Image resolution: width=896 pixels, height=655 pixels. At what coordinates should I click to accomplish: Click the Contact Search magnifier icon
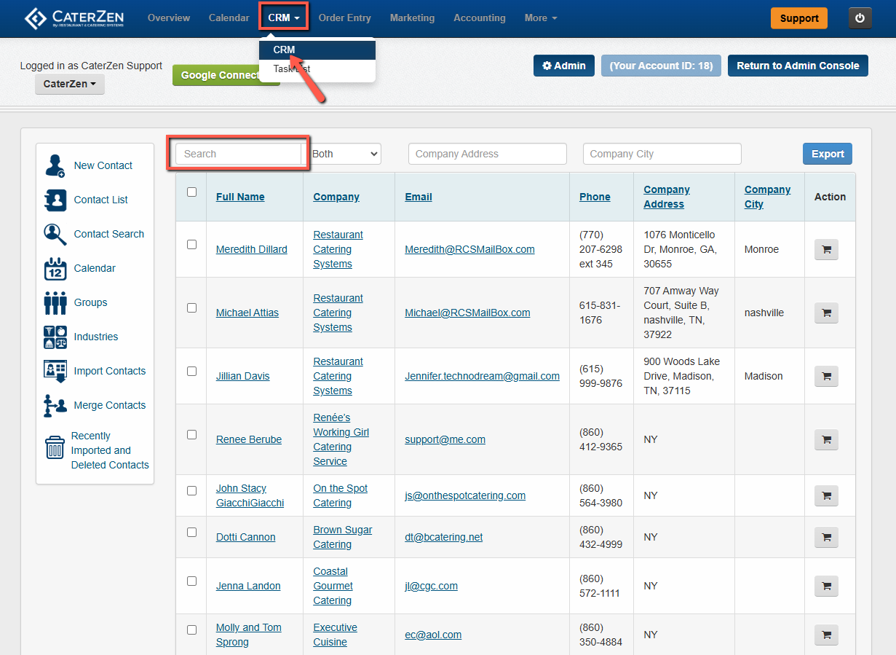click(x=55, y=234)
